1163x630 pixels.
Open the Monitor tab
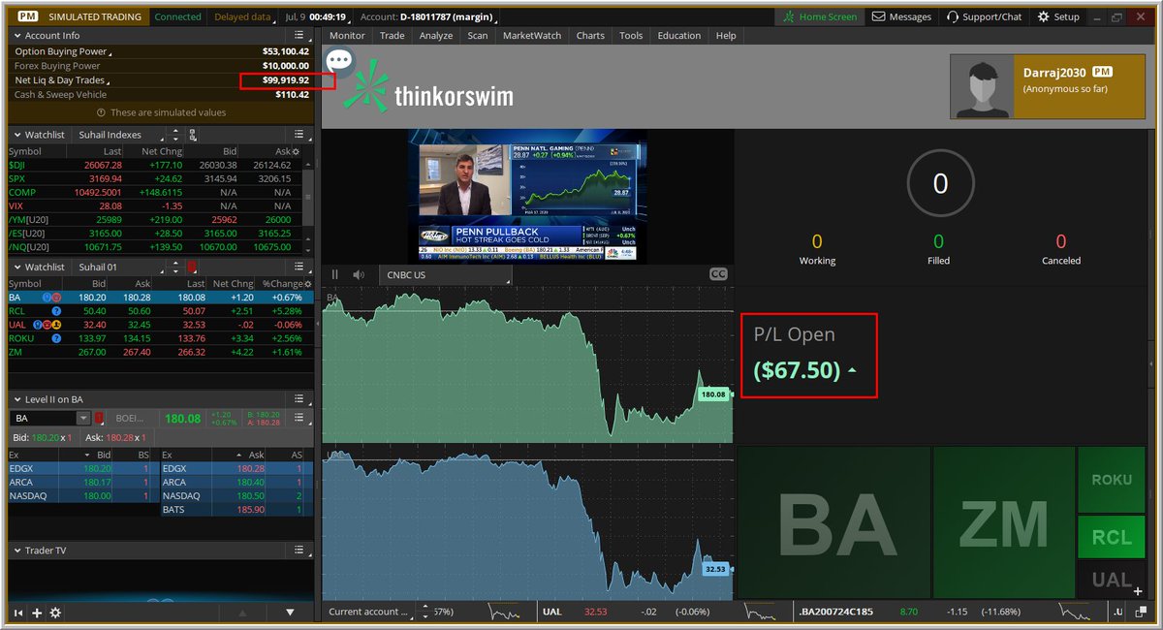[347, 36]
